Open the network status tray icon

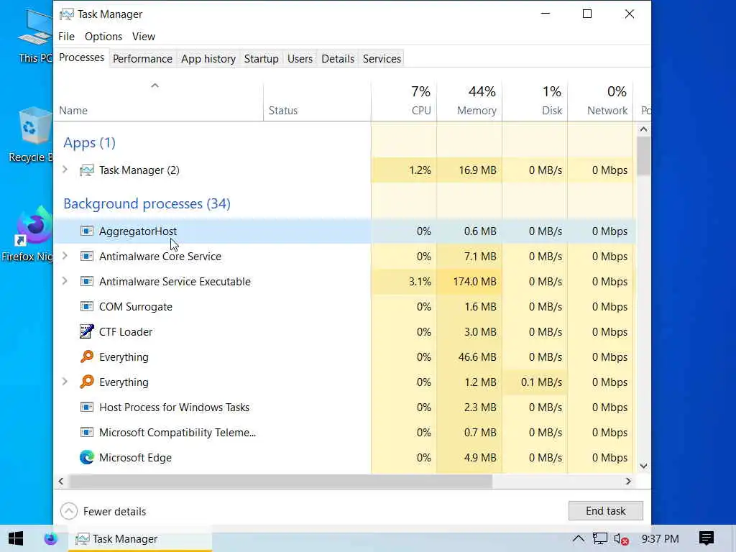click(x=600, y=538)
